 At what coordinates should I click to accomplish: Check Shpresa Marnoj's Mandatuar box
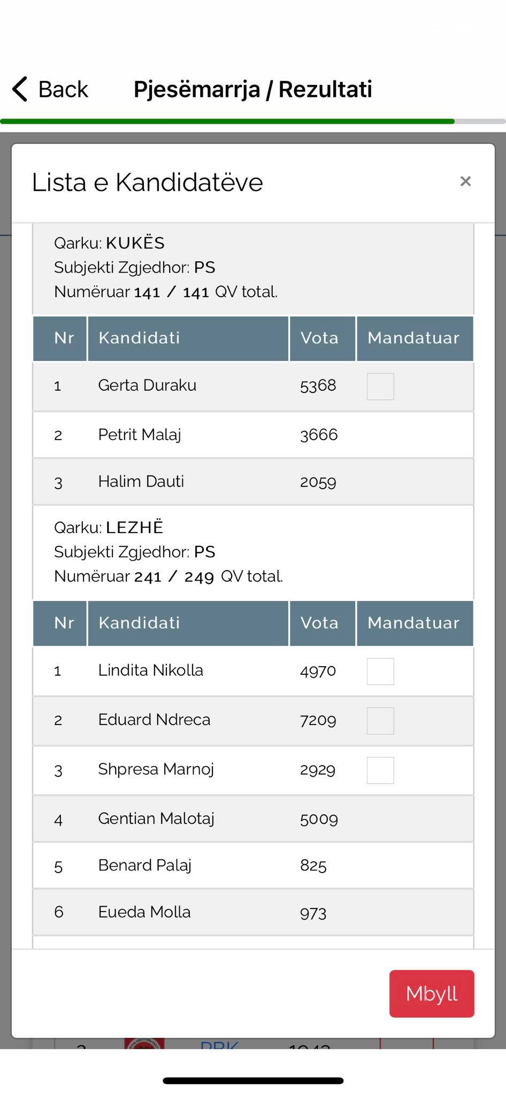coord(380,770)
